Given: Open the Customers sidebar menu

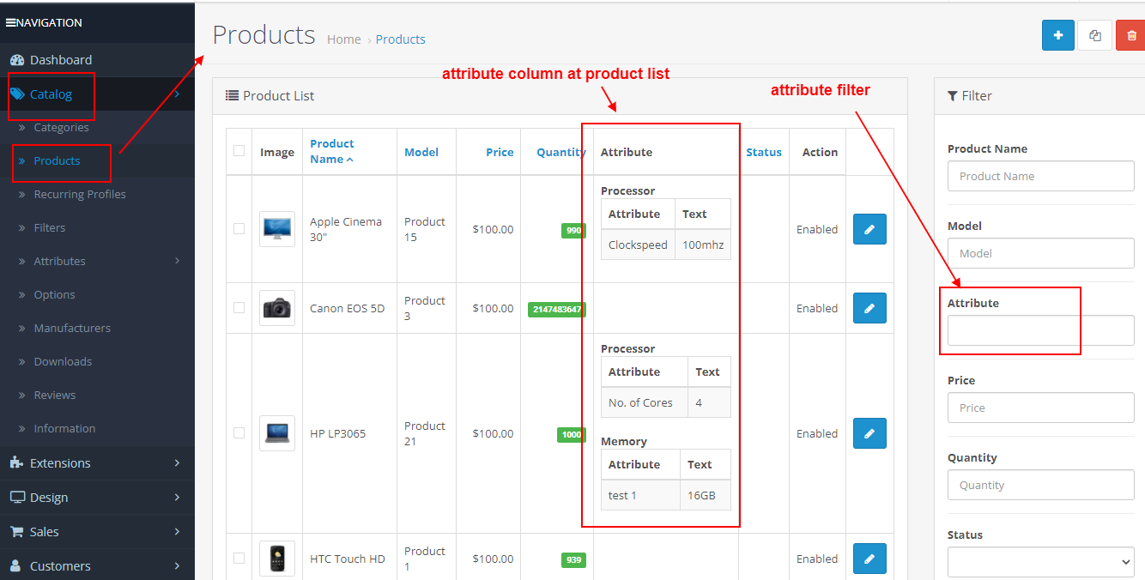Looking at the screenshot, I should [60, 565].
